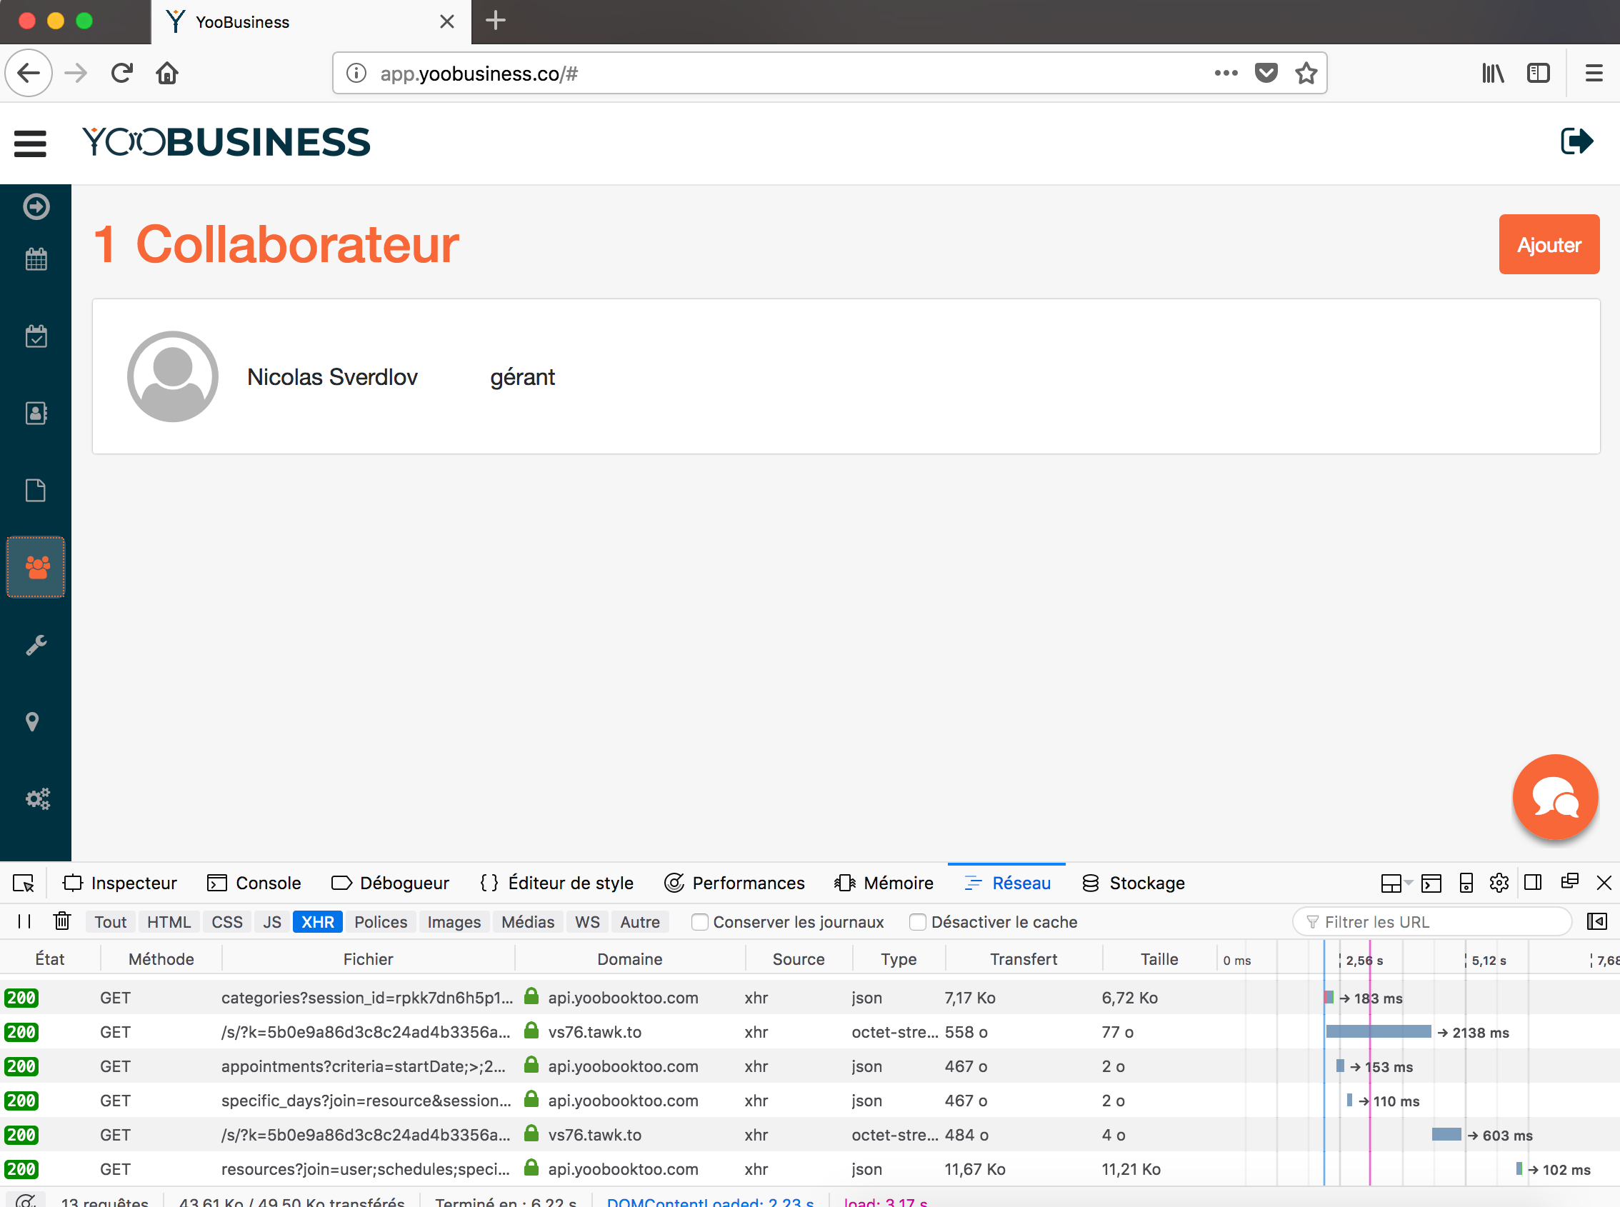Image resolution: width=1620 pixels, height=1207 pixels.
Task: Toggle the XHR network filter
Action: tap(318, 922)
